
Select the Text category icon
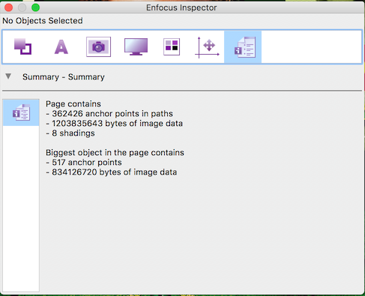pyautogui.click(x=61, y=46)
